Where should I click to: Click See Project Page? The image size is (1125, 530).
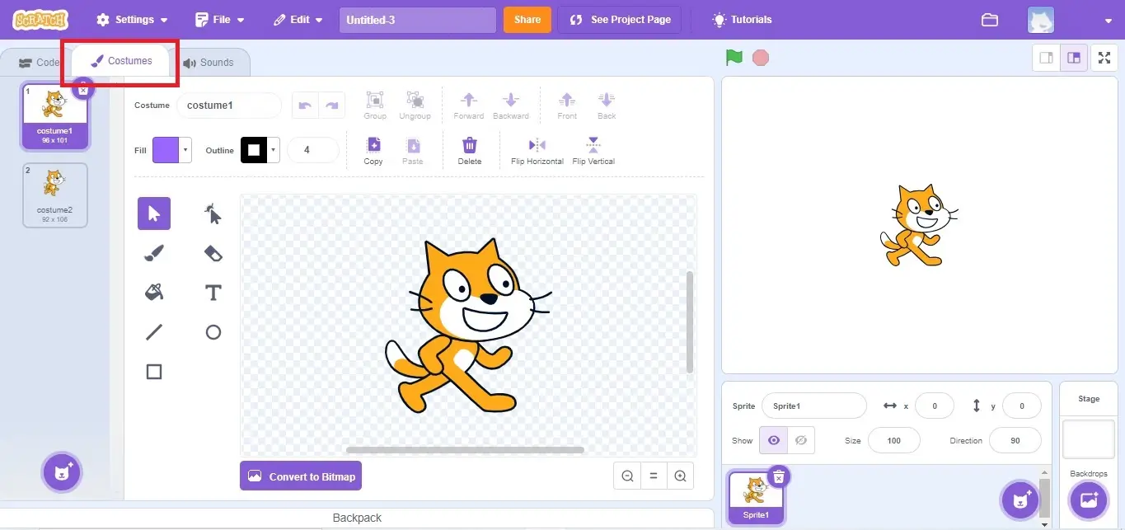pyautogui.click(x=620, y=20)
